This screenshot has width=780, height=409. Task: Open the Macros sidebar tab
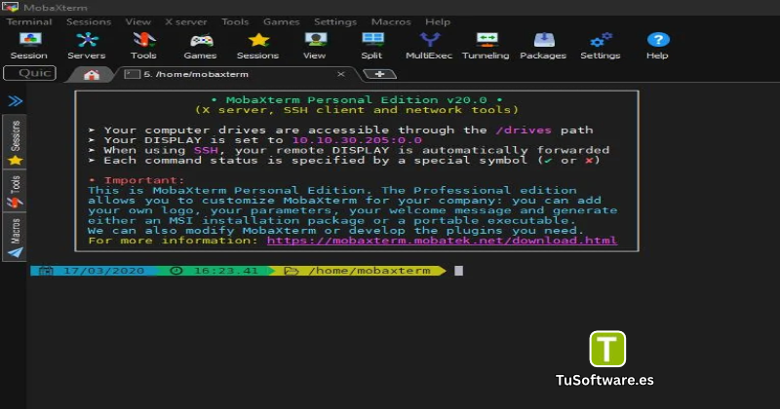click(15, 238)
